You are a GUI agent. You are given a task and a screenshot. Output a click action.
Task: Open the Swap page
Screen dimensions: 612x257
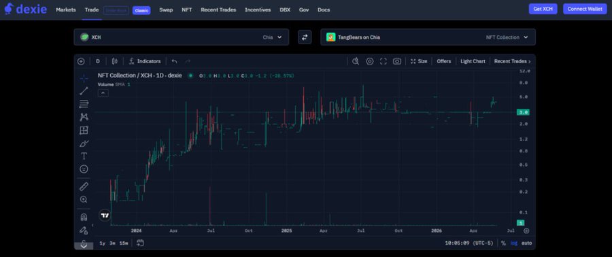pyautogui.click(x=166, y=10)
